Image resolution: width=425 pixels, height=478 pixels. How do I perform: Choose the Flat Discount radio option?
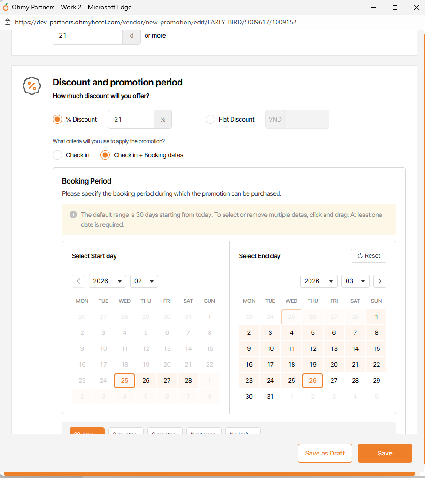click(x=210, y=119)
